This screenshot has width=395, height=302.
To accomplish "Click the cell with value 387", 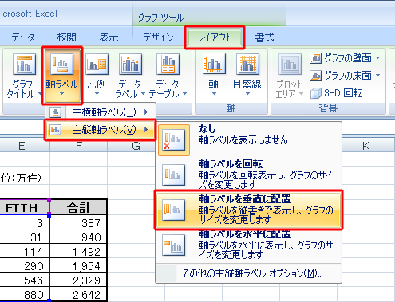I will coord(79,222).
